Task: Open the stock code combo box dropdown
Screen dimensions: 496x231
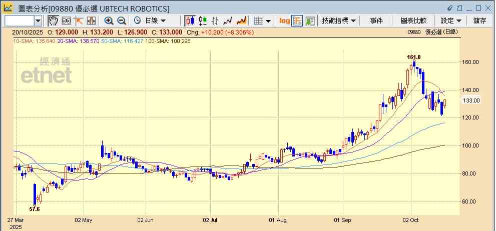Action: pyautogui.click(x=38, y=20)
